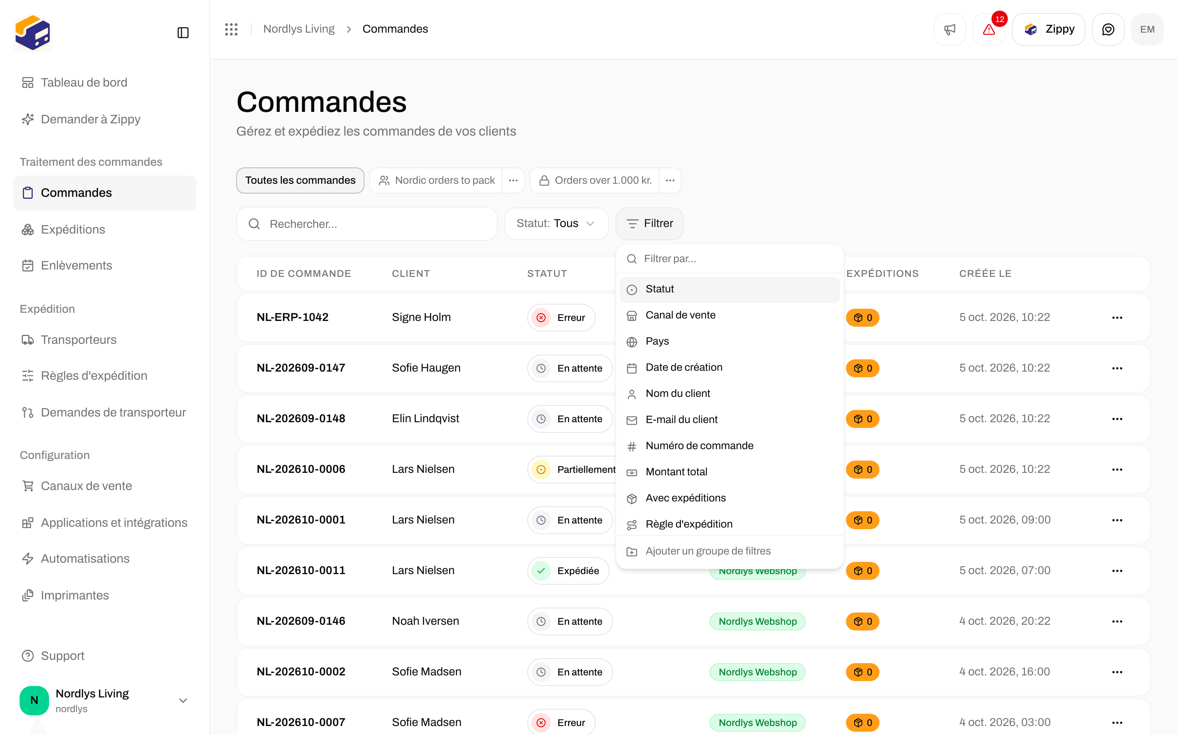The width and height of the screenshot is (1177, 735).
Task: Open Expéditions in sidebar
Action: [x=105, y=229]
